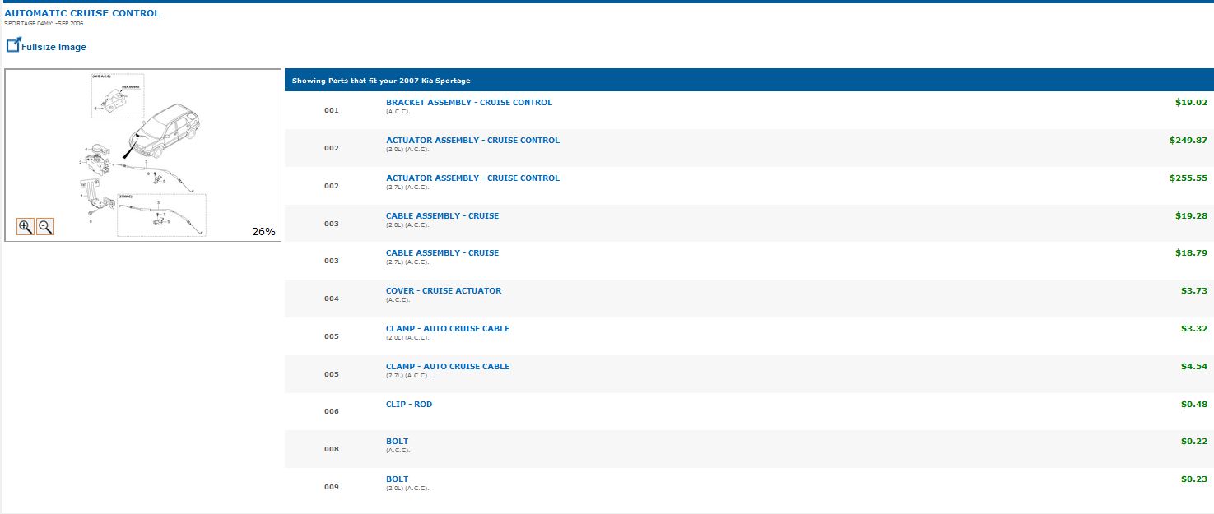View Cover - Cruise Actuator part
Viewport: 1214px width, 514px height.
[x=443, y=291]
